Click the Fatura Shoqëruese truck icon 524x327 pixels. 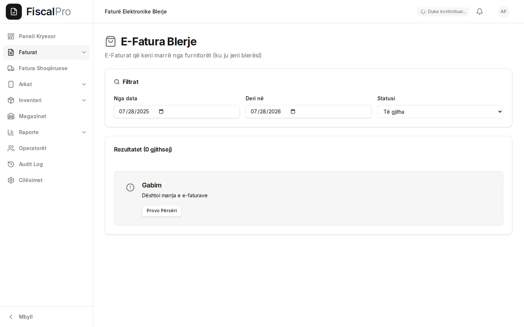click(x=11, y=68)
